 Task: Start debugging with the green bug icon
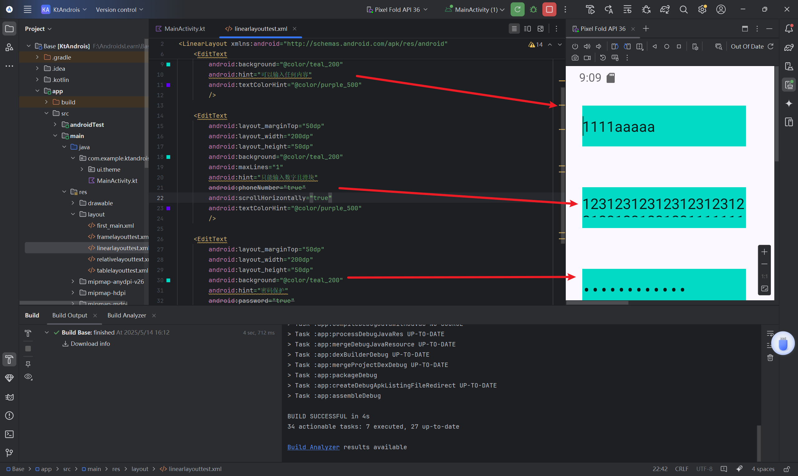[x=533, y=10]
